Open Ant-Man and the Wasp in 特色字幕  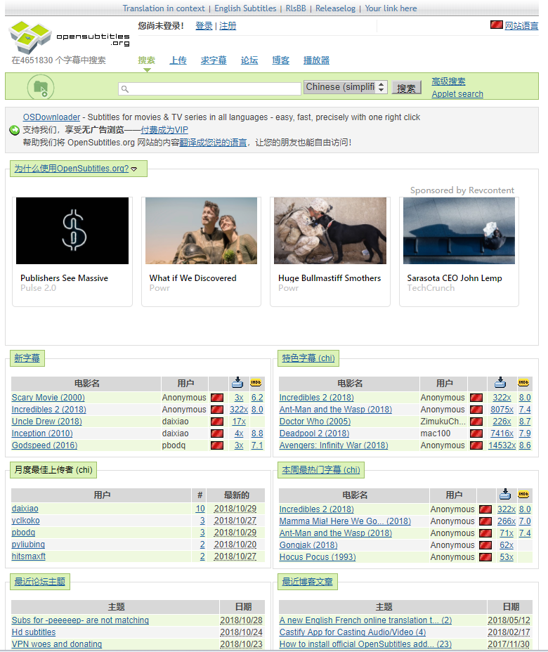[336, 410]
